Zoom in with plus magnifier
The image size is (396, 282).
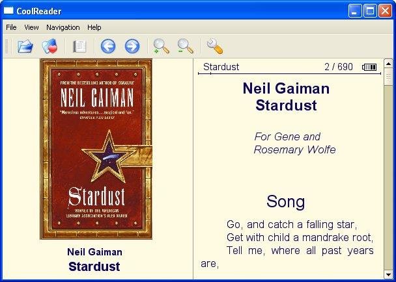[x=161, y=46]
